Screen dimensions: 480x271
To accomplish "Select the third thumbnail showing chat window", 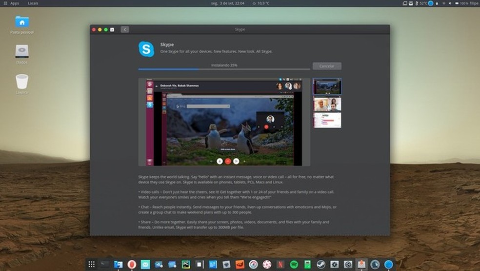I will (327, 120).
